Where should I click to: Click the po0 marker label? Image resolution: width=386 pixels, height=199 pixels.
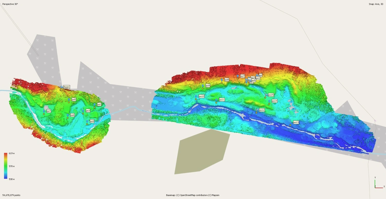[x=260, y=75]
